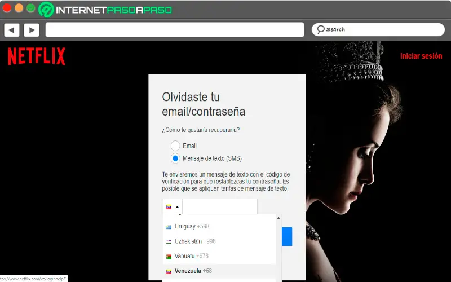The image size is (451, 282).
Task: Click the blue submit button behind the list
Action: click(287, 237)
